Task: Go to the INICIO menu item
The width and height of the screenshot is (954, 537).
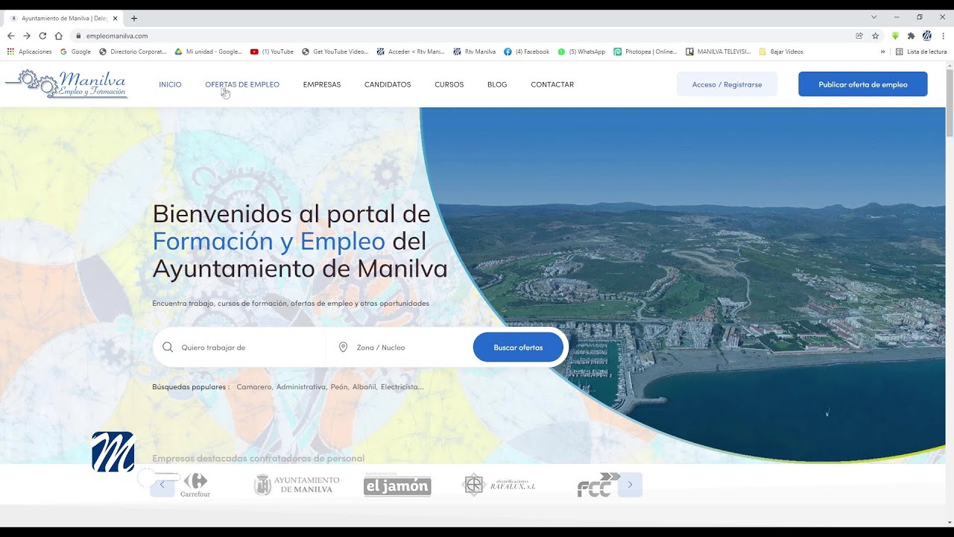Action: pyautogui.click(x=170, y=84)
